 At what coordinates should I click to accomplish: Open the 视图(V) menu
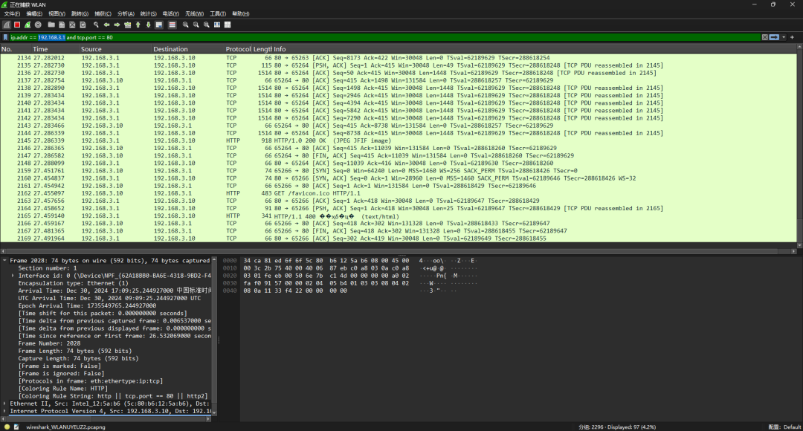coord(57,14)
